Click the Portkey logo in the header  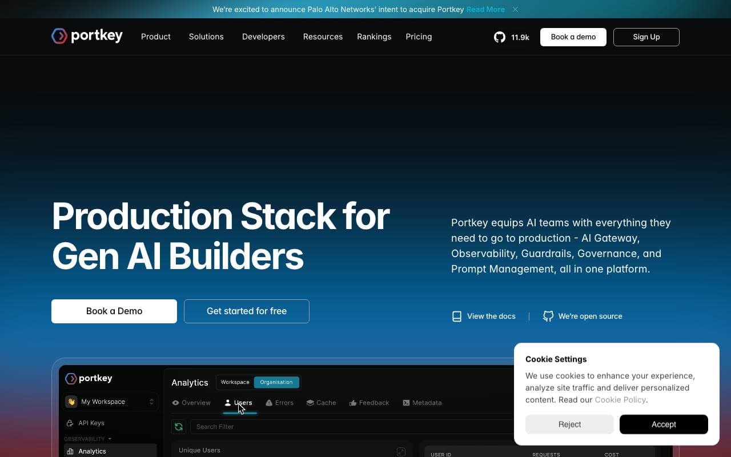click(x=87, y=36)
